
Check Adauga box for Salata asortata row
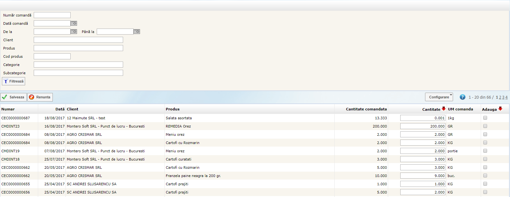point(485,118)
